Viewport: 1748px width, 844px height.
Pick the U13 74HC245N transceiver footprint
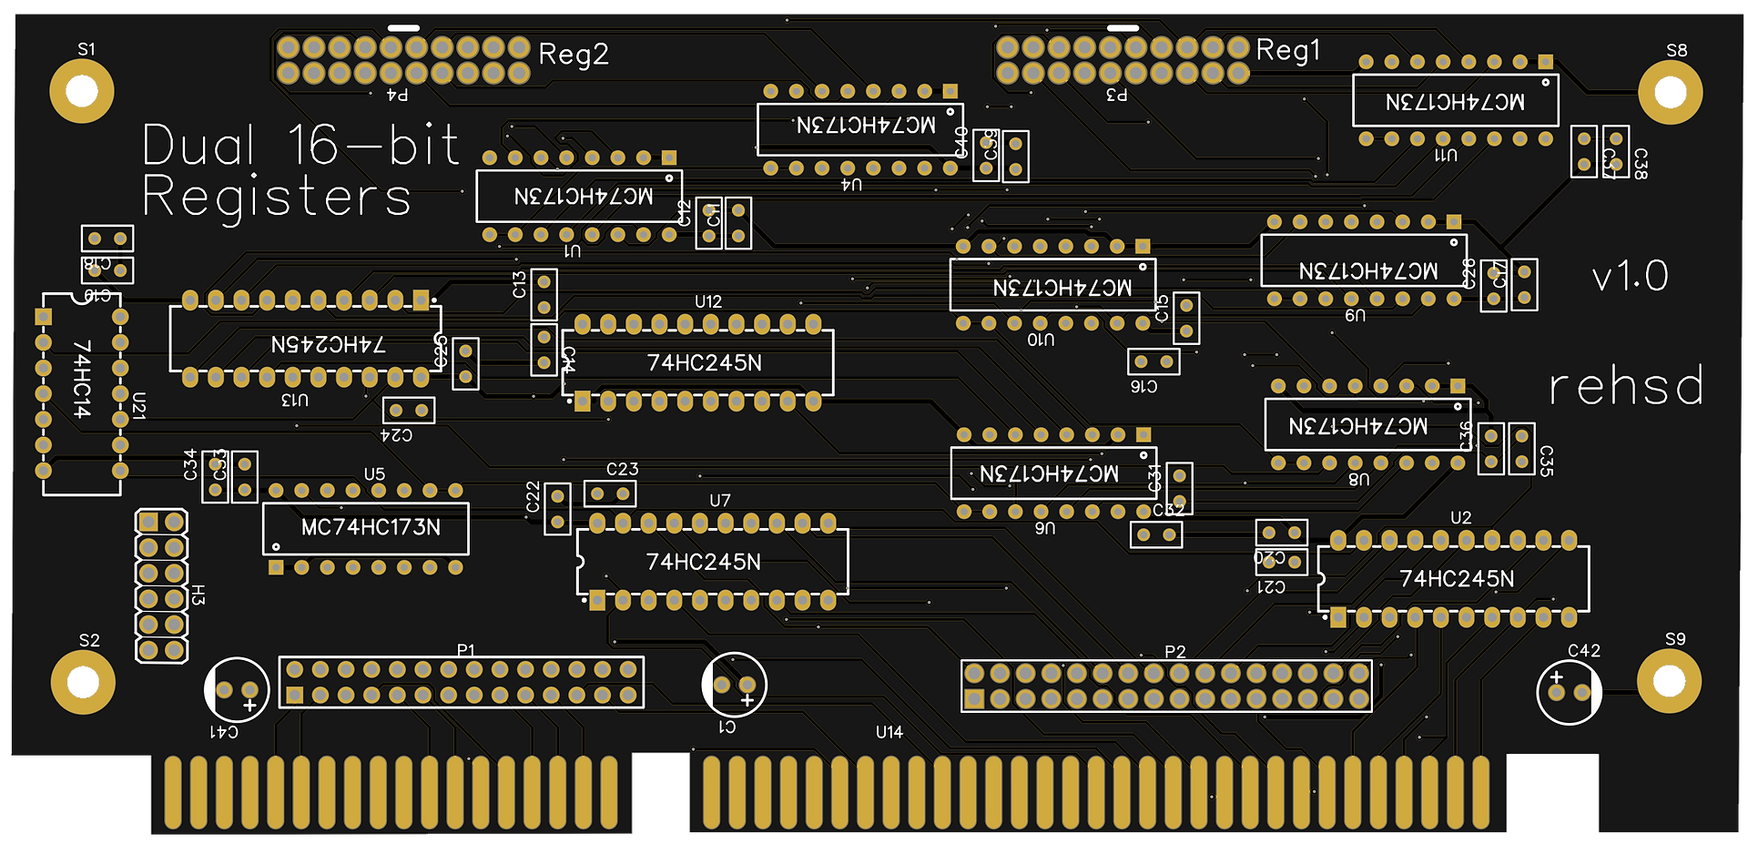306,339
